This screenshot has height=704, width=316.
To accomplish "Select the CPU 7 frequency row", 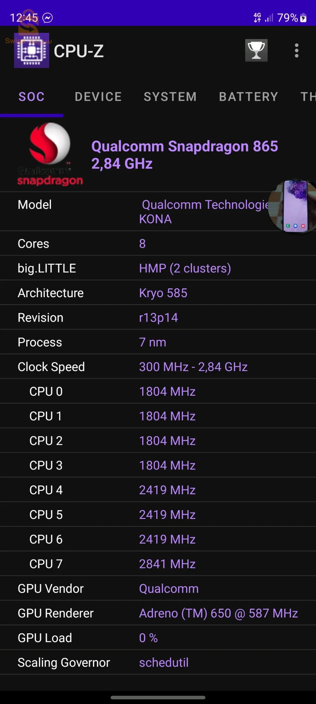I will [x=158, y=564].
